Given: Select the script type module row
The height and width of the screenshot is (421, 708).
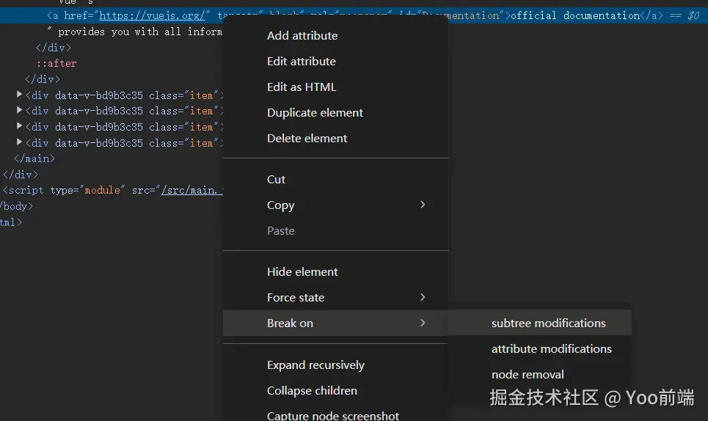Looking at the screenshot, I should pos(112,191).
